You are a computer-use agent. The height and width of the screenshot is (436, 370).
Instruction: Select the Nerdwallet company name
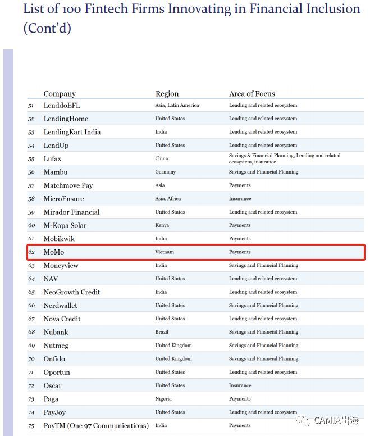tap(61, 306)
